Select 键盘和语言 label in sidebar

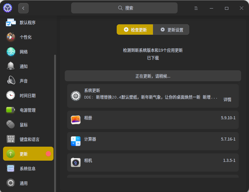click(29, 140)
